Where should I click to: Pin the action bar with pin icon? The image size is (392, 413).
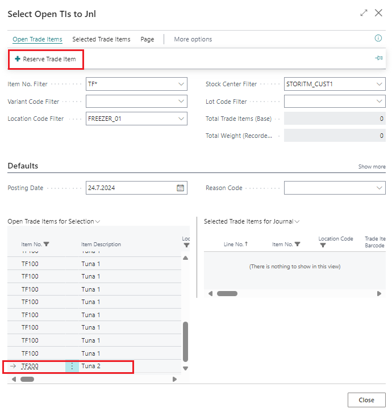(379, 58)
